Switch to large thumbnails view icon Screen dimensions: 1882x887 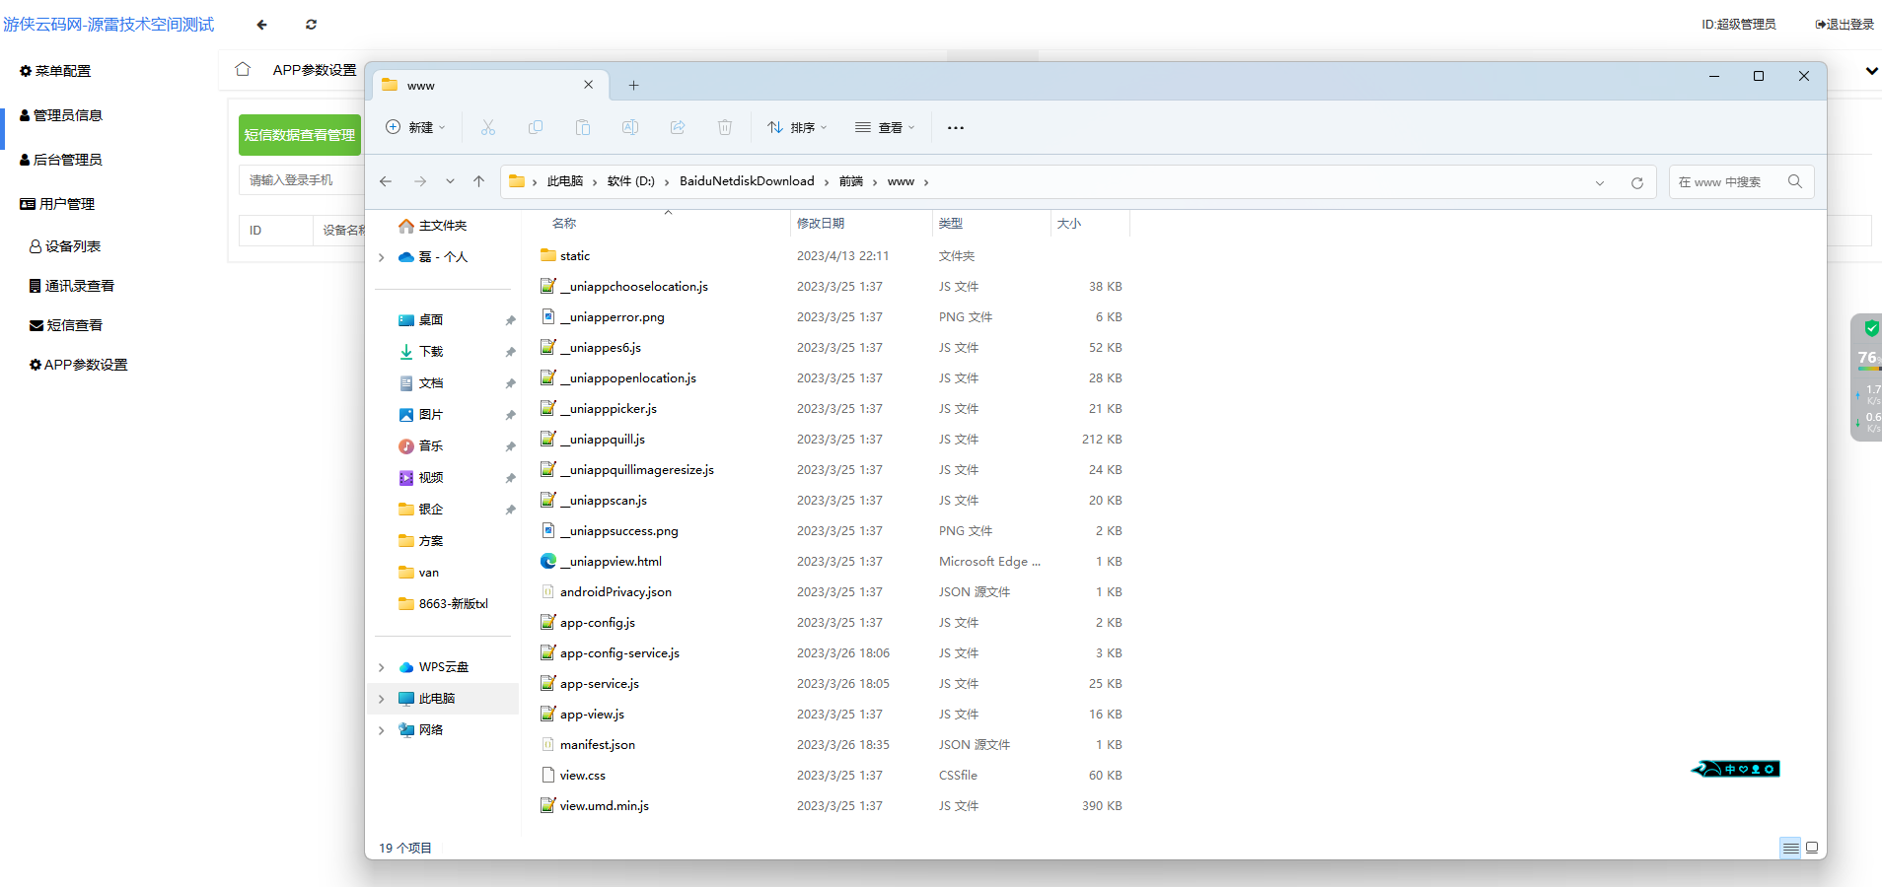[1812, 848]
